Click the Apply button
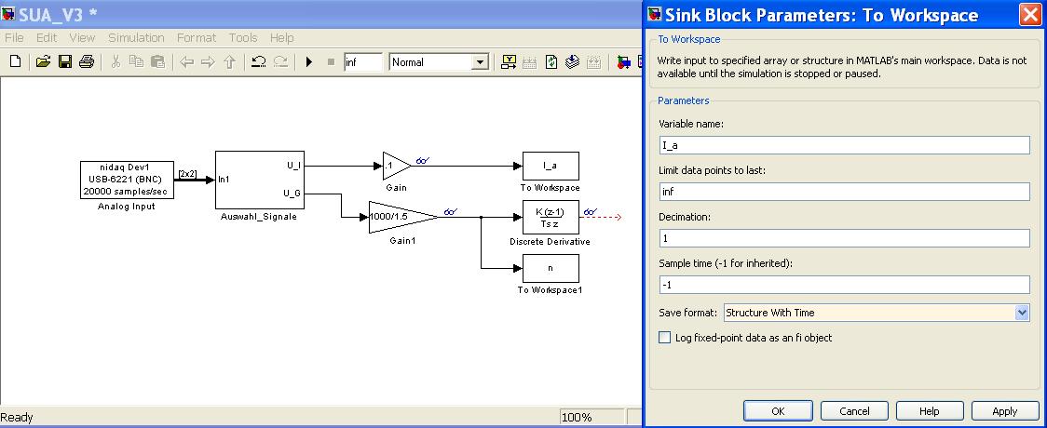 pos(1004,411)
